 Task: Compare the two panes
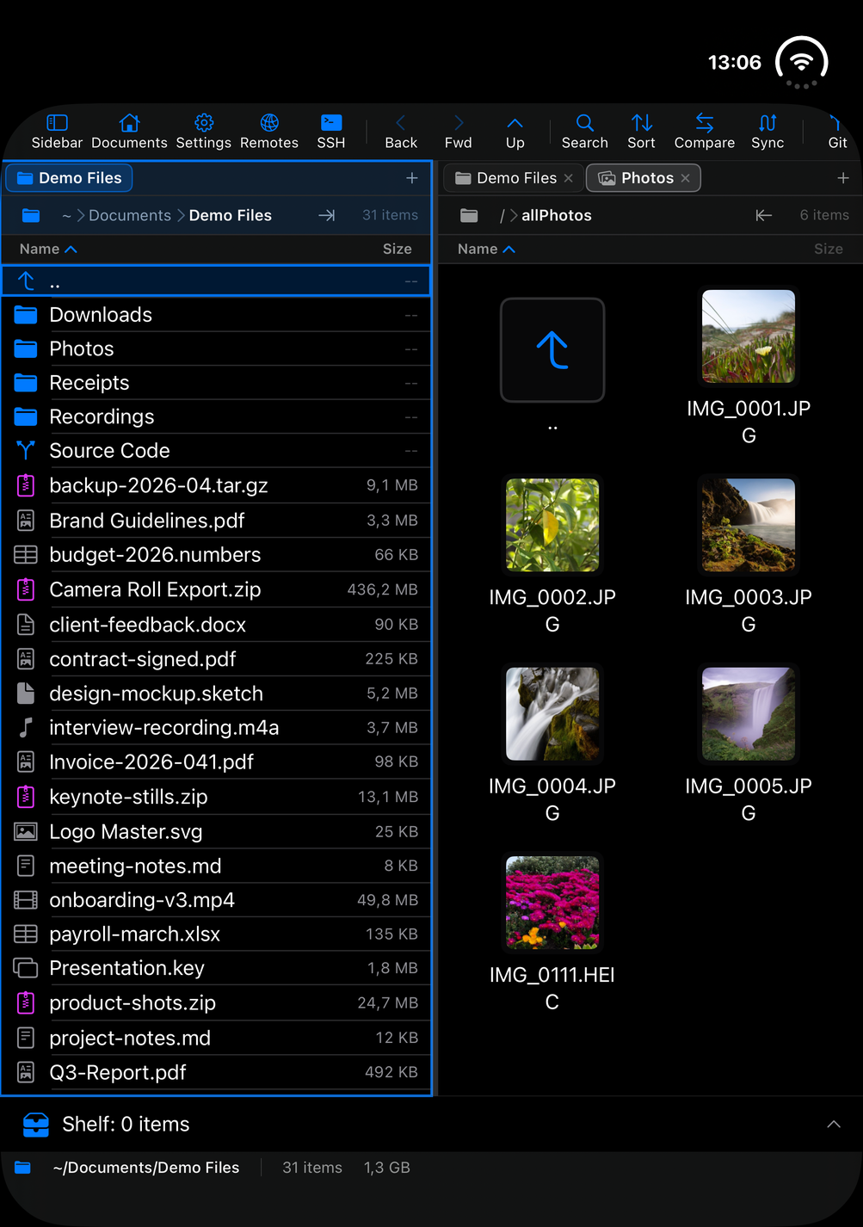pyautogui.click(x=705, y=132)
